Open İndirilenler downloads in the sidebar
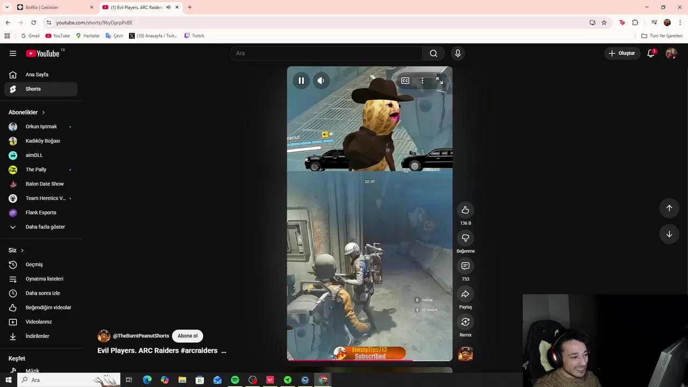 [41, 336]
